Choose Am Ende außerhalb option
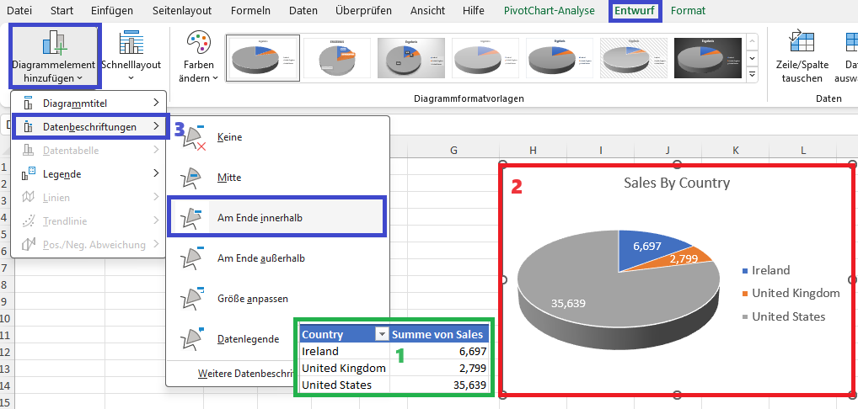 (278, 258)
